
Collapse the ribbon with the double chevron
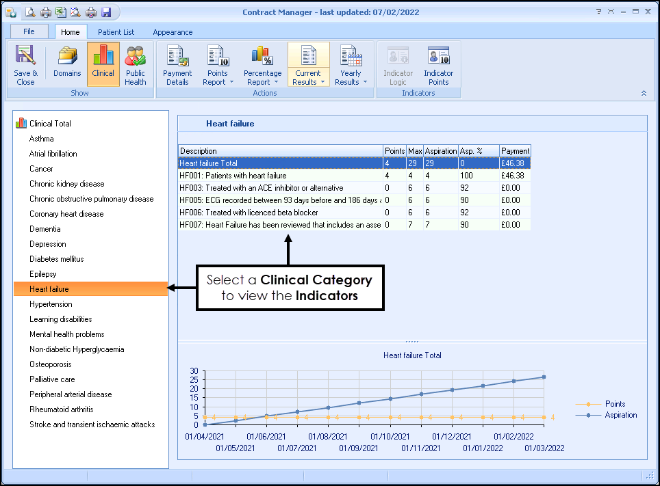tap(644, 93)
